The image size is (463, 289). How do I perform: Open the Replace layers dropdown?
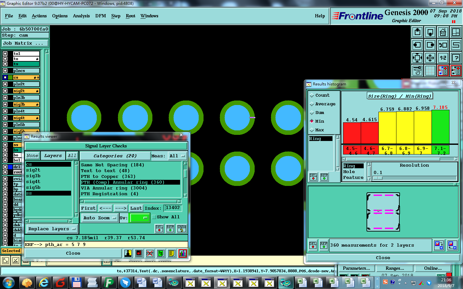tap(51, 229)
